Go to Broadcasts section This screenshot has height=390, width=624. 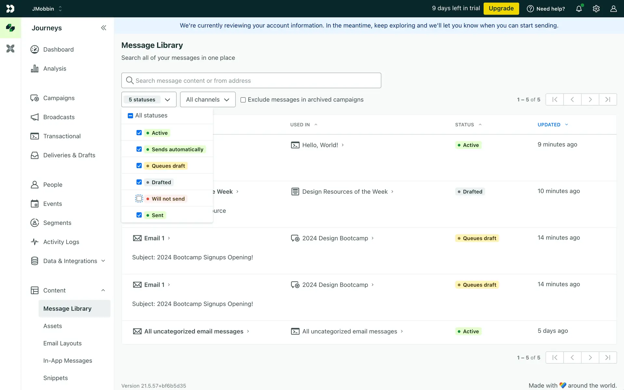(59, 117)
